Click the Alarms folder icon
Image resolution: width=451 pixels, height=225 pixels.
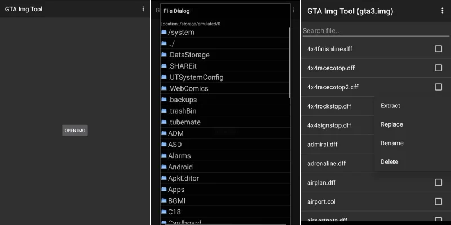164,155
